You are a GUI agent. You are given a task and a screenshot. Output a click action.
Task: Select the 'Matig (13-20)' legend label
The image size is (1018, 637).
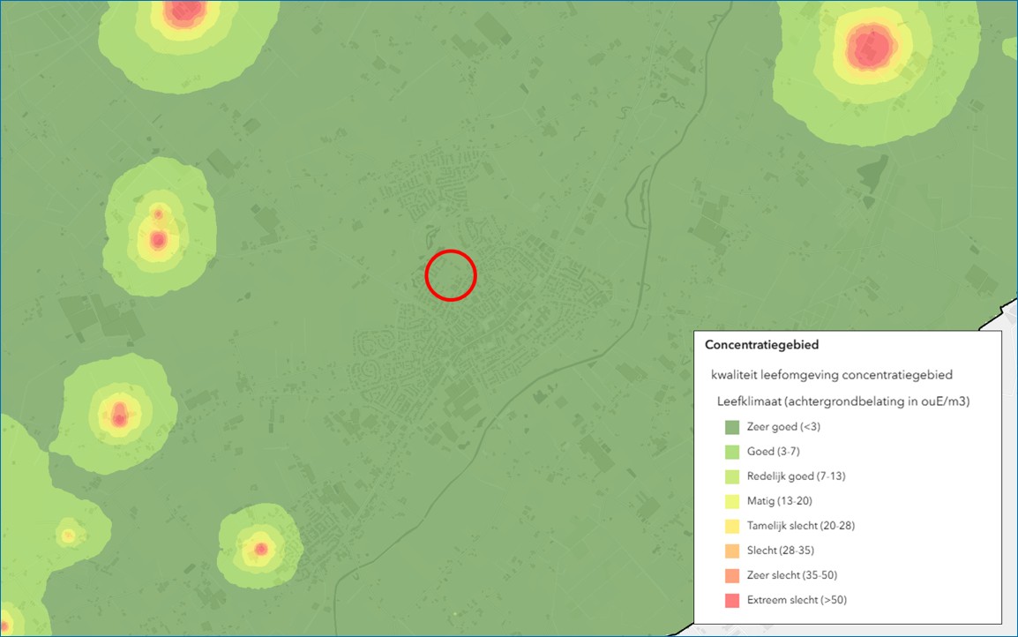pyautogui.click(x=779, y=500)
